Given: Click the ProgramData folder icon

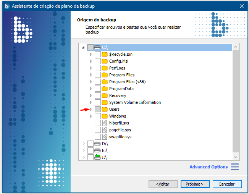Looking at the screenshot, I should click(105, 89).
